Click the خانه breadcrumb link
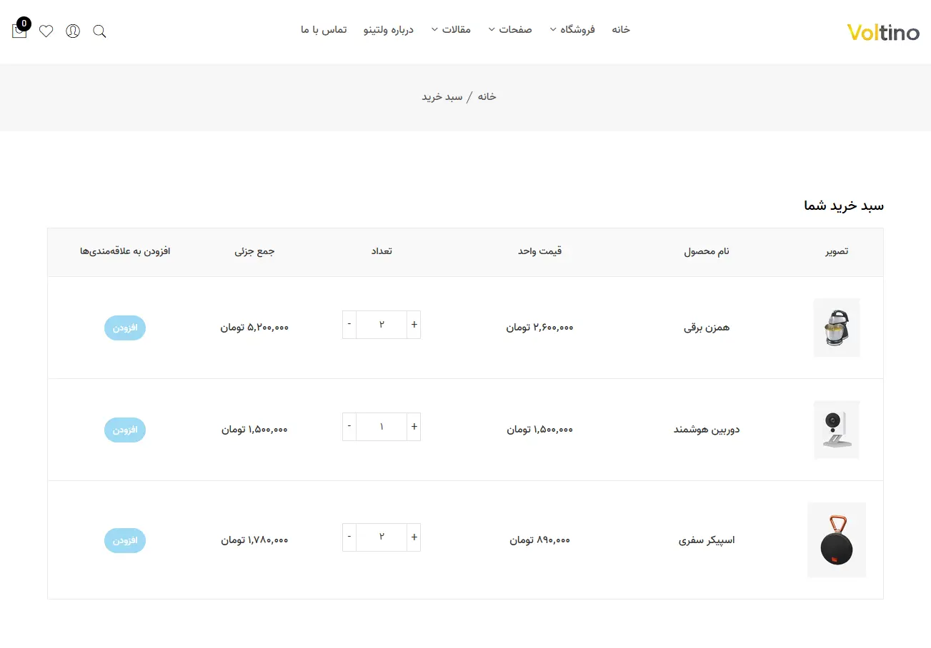931x648 pixels. (x=487, y=96)
